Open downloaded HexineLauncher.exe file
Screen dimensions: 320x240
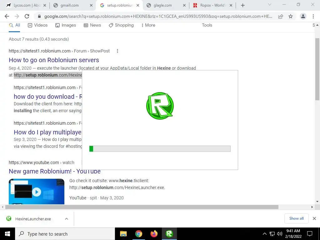pyautogui.click(x=32, y=219)
